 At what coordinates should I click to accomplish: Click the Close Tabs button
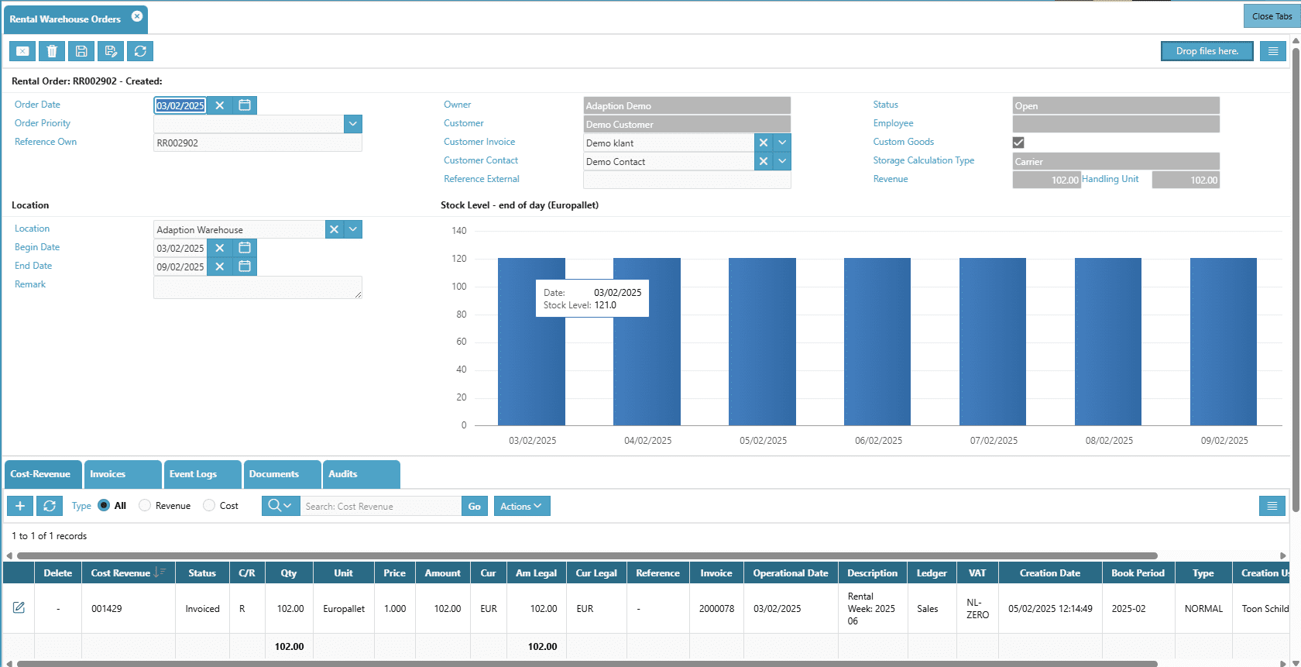tap(1271, 16)
